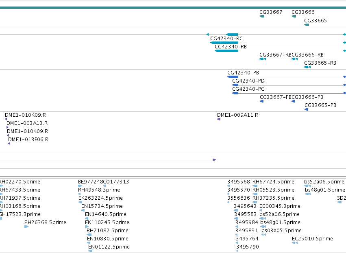The image size is (346, 253).
Task: Click the CG33667 gene label
Action: click(271, 12)
